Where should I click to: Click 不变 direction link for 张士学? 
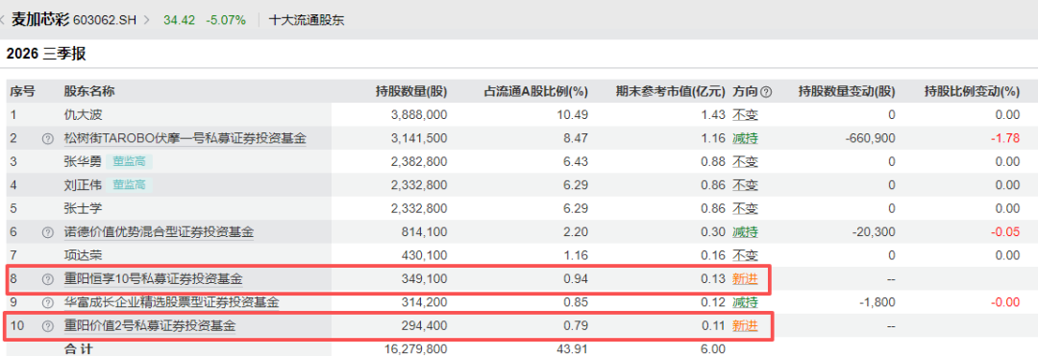(745, 209)
